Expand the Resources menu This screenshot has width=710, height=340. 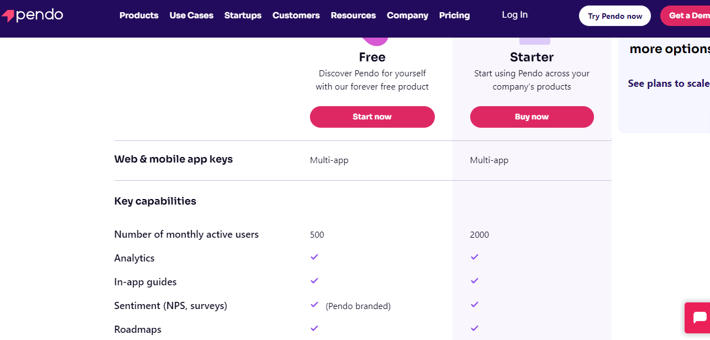click(x=353, y=15)
